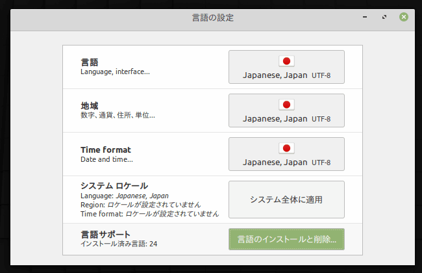The width and height of the screenshot is (422, 273).
Task: Click the 言語の設定 window title
Action: pos(212,18)
